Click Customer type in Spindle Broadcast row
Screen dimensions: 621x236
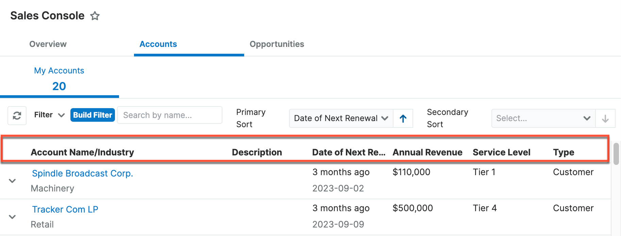tap(573, 172)
